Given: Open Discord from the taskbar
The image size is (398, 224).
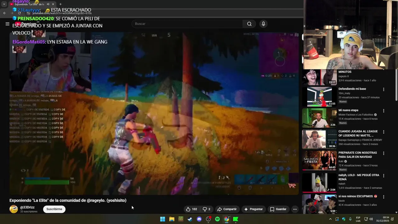Looking at the screenshot, I should click(x=199, y=219).
